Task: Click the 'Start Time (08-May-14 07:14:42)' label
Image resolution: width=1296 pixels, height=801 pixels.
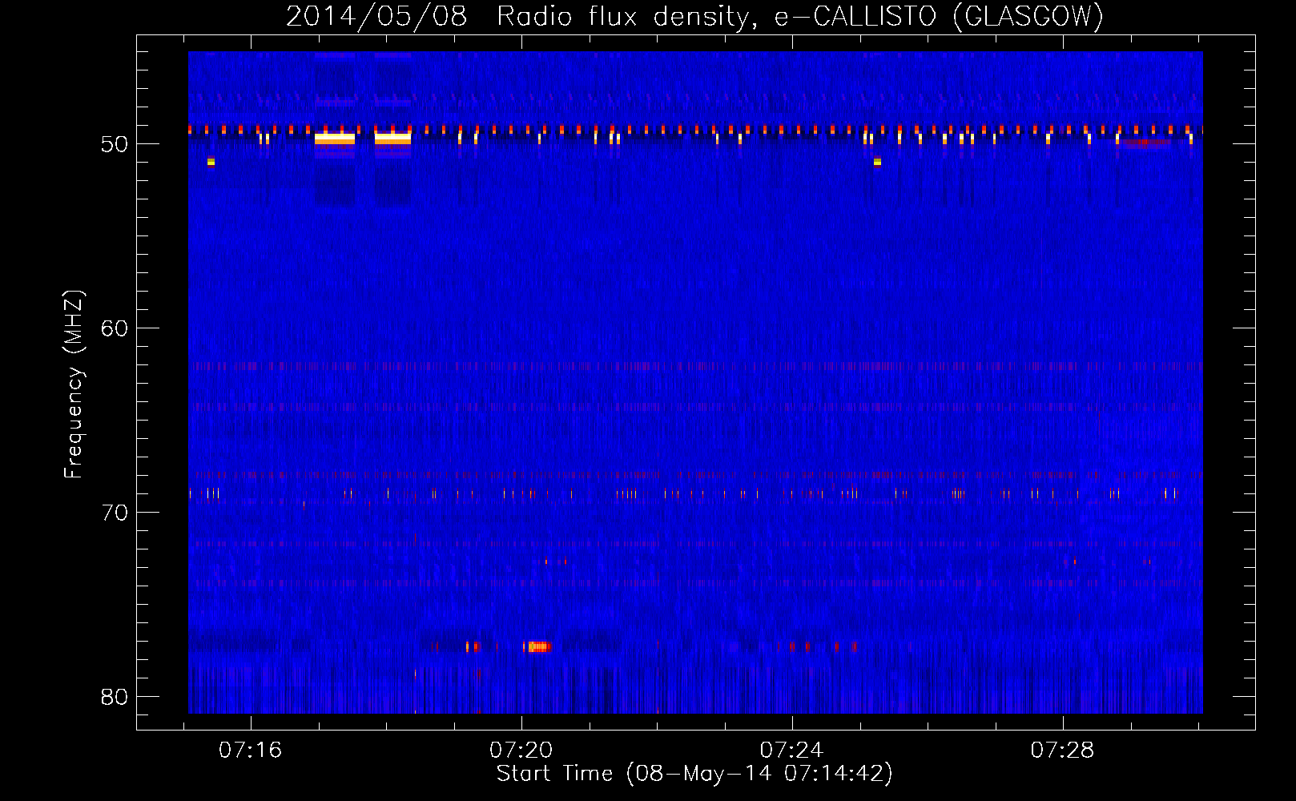Action: coord(694,774)
